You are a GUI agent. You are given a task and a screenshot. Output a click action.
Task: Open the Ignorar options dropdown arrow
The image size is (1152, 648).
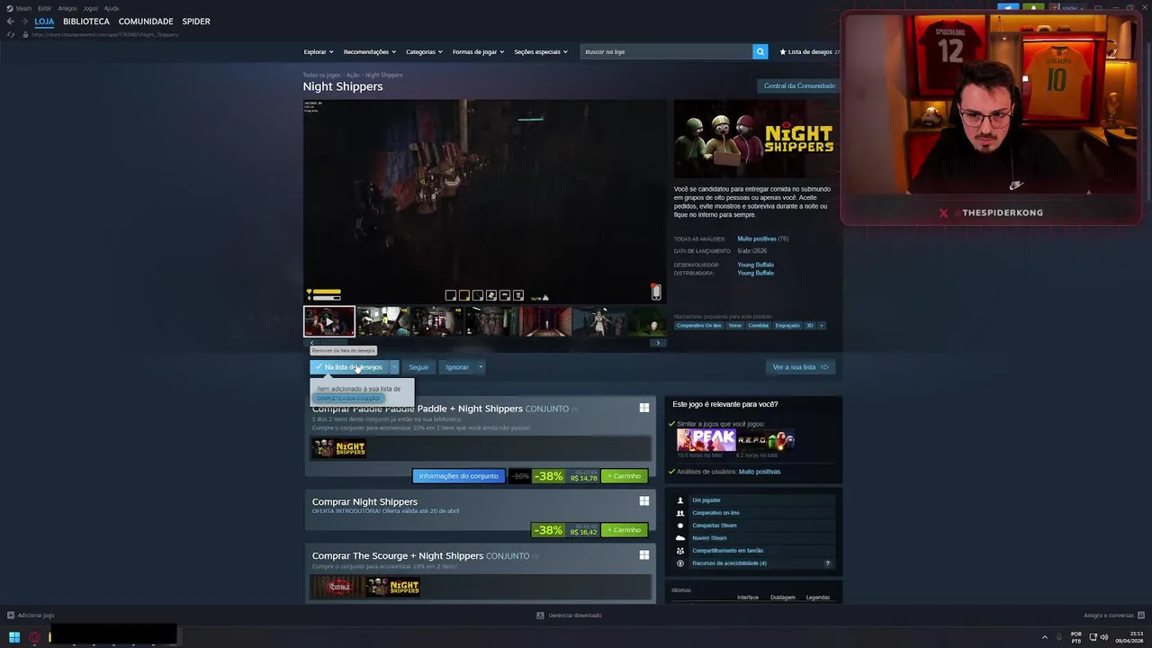[481, 366]
